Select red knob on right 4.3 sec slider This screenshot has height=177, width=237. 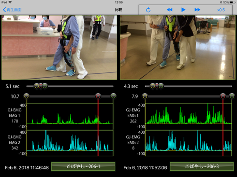[157, 86]
